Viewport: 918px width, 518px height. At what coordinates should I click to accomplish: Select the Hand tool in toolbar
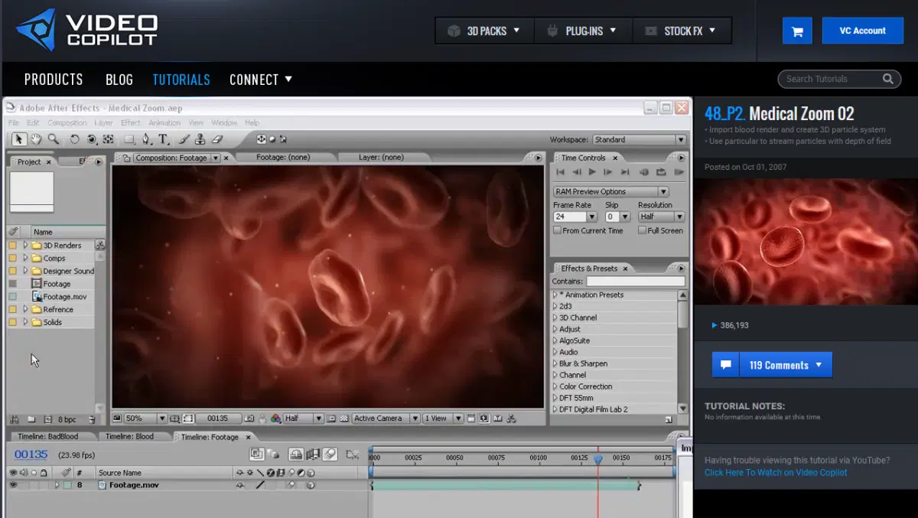tap(36, 139)
